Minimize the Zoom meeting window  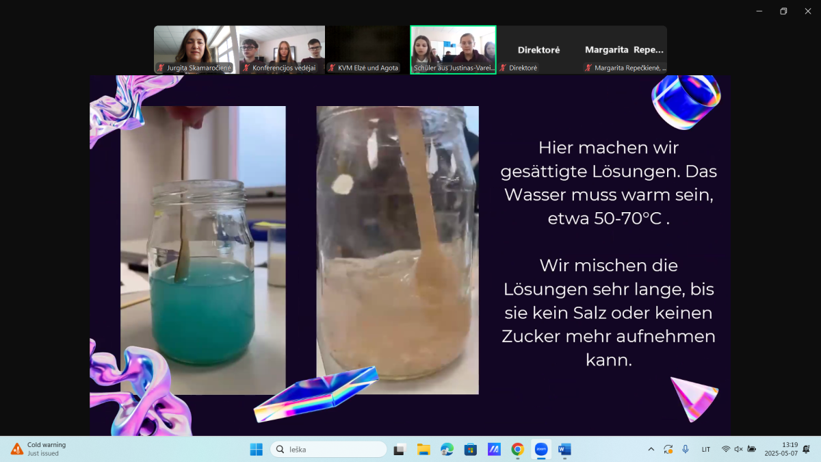tap(759, 11)
